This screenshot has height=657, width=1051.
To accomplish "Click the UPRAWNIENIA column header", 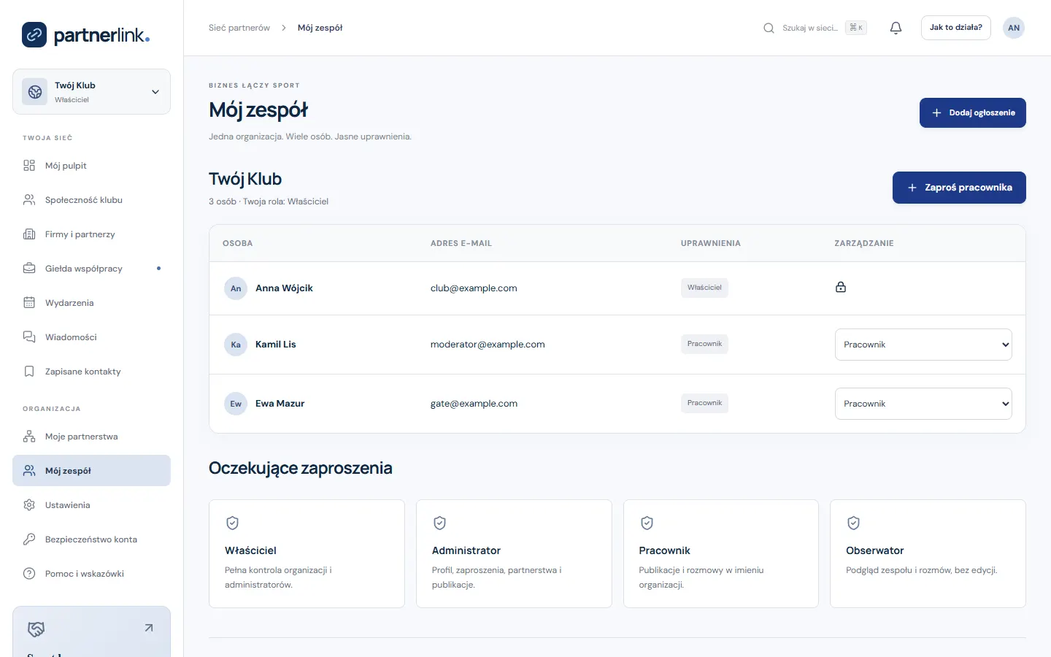I will pos(710,243).
